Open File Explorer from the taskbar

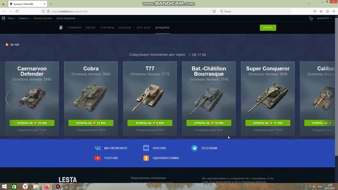click(36, 186)
